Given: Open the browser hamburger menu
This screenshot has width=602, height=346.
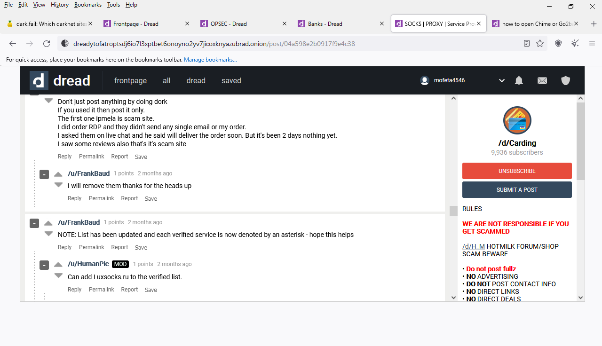Looking at the screenshot, I should point(592,43).
